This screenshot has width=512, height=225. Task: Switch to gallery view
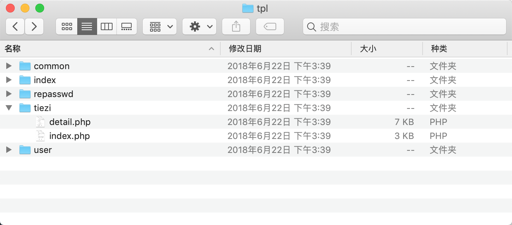pos(127,26)
